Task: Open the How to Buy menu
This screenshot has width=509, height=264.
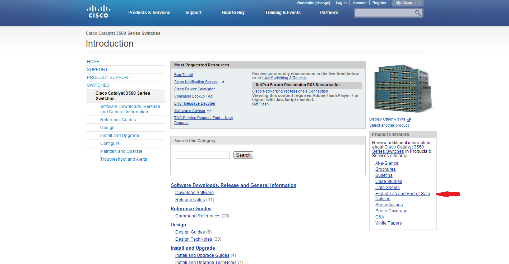Action: point(233,13)
